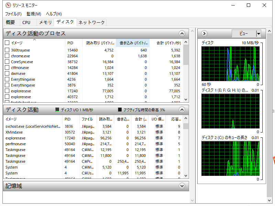Viewport: 275px width, 206px height.
Task: Click the Resource Monitor app icon in title bar
Action: coord(8,5)
